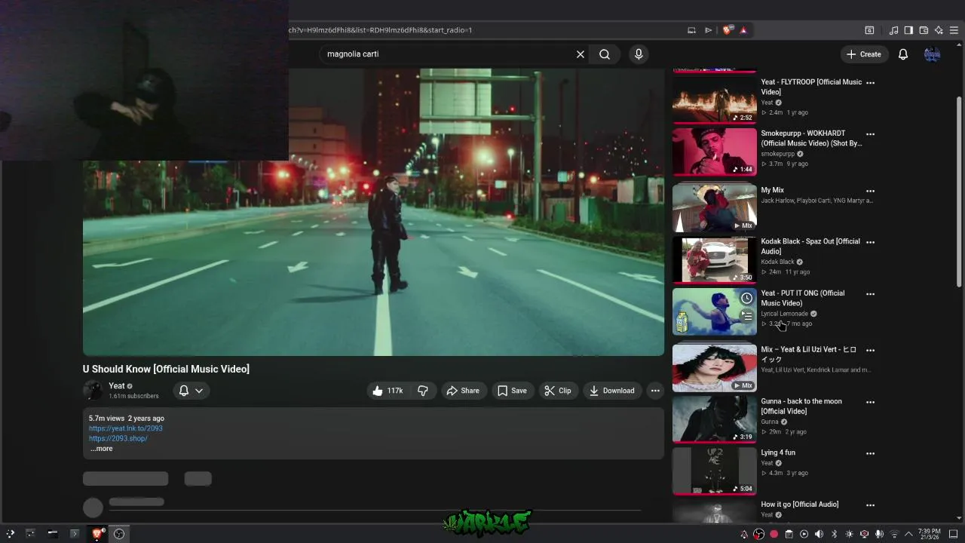Visit the Yeat channel name
Viewport: 965px width, 543px height.
point(117,386)
